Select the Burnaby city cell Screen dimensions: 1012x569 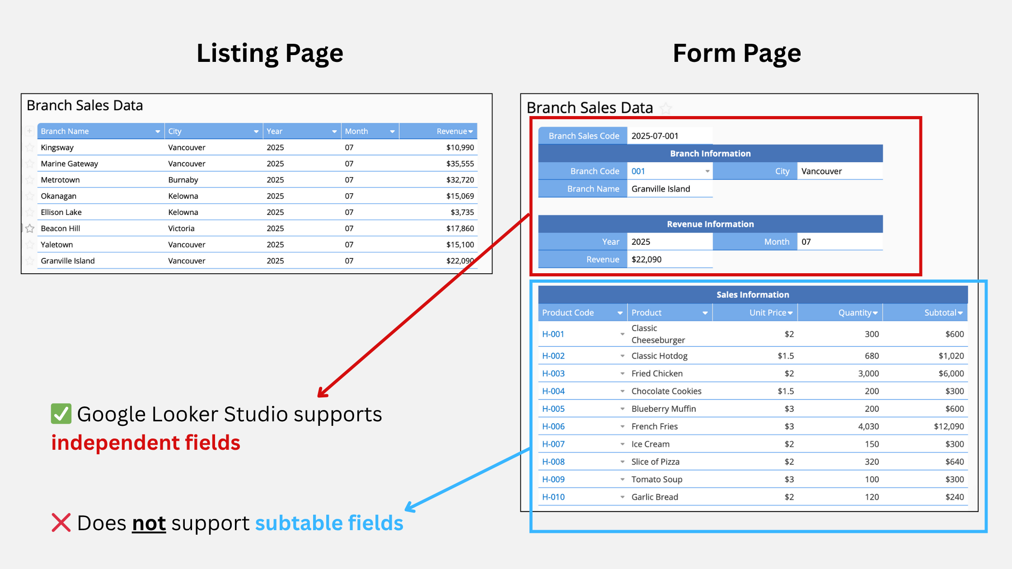tap(214, 180)
